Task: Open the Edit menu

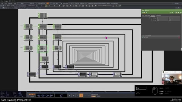Action: click(6, 3)
